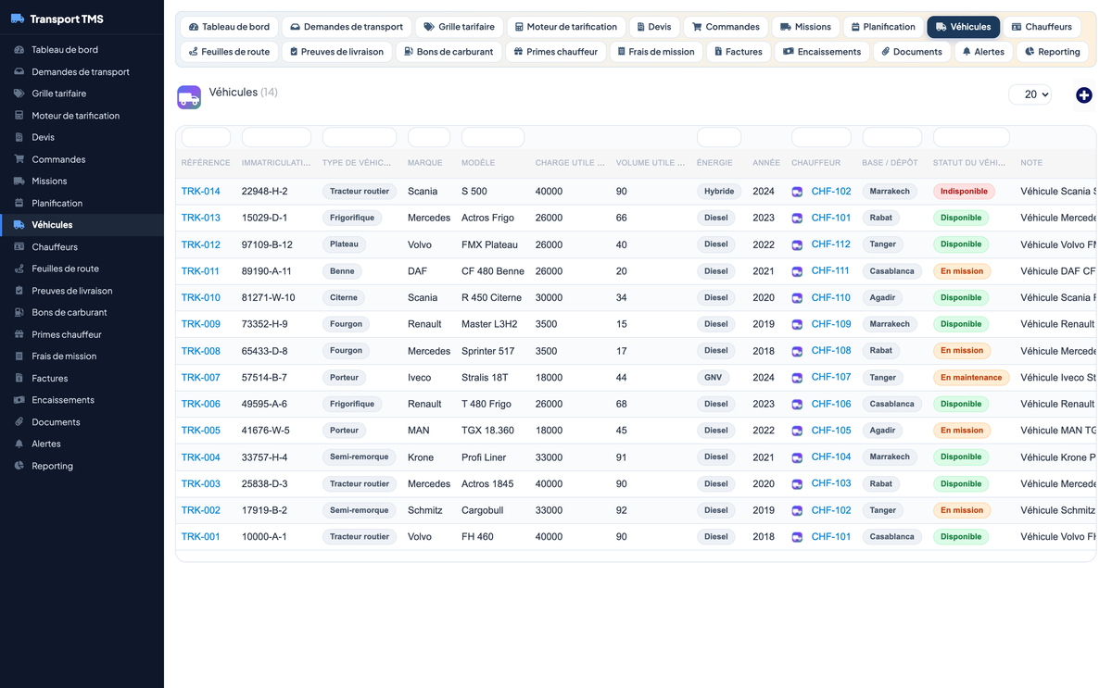Screen dimensions: 1112x688
Task: Click the sidebar Devis document icon
Action: [19, 137]
